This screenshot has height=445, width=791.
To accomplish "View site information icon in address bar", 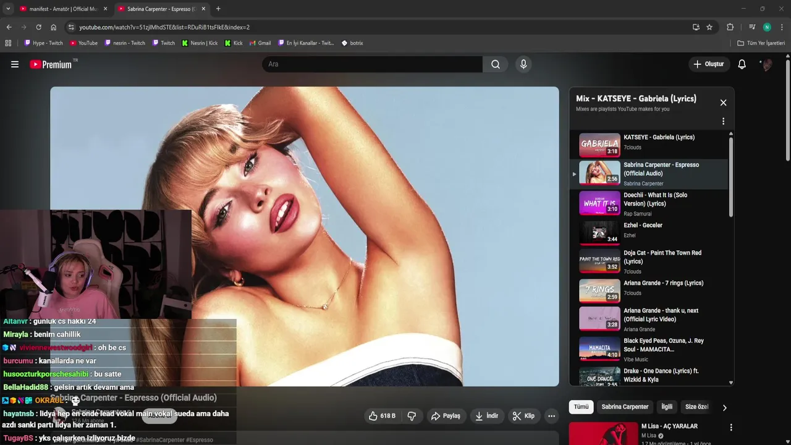I will click(71, 27).
